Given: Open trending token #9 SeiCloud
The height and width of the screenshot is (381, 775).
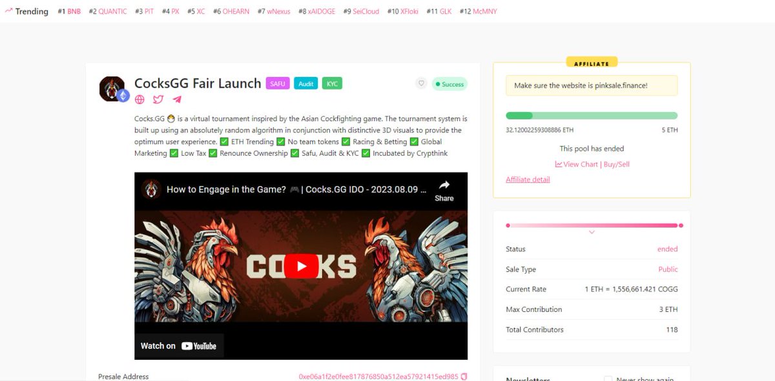Looking at the screenshot, I should (361, 12).
